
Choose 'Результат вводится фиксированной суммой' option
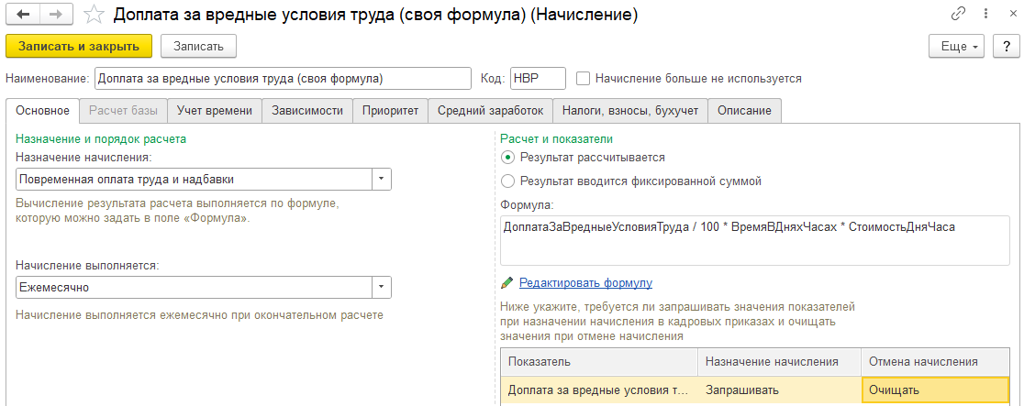[x=508, y=181]
